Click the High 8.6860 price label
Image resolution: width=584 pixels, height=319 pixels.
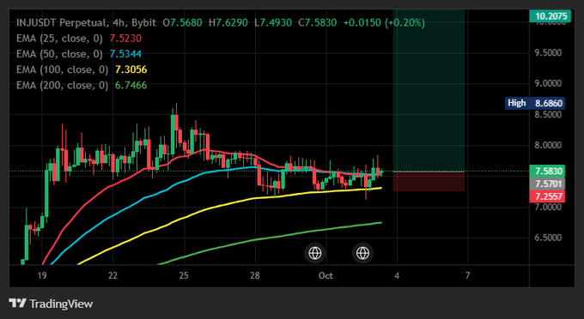[x=535, y=103]
